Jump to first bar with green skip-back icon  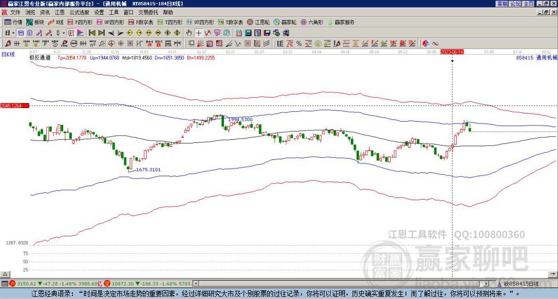(92, 33)
